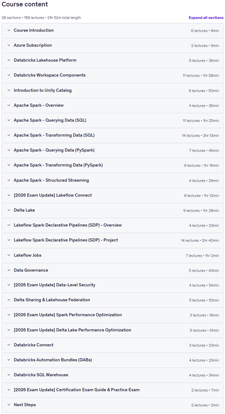Expand the Azure Subscription chevron

coord(9,45)
